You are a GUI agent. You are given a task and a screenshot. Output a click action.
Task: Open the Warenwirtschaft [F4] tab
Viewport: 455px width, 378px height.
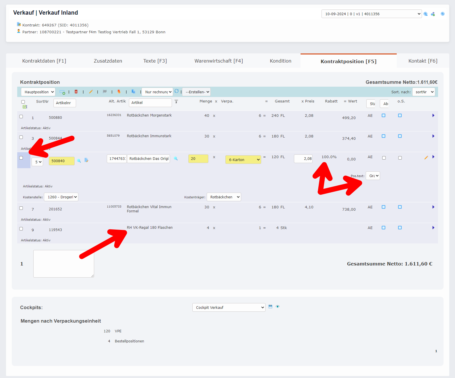(218, 61)
